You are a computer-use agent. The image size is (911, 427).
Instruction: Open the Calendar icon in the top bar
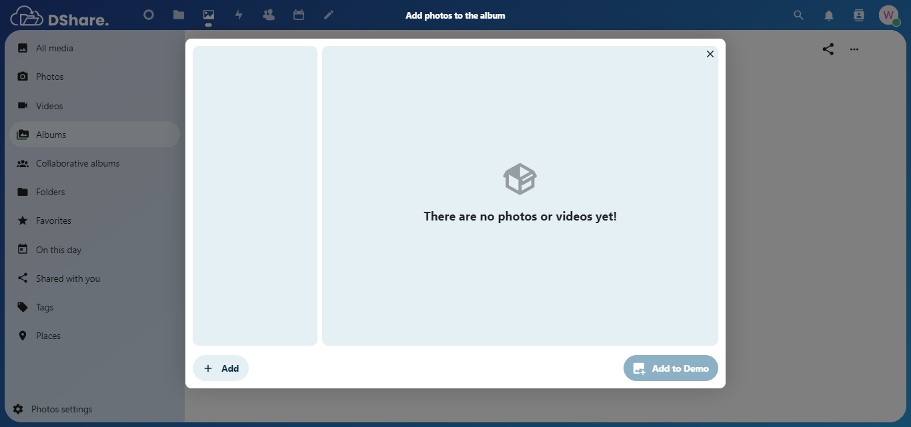click(x=299, y=15)
